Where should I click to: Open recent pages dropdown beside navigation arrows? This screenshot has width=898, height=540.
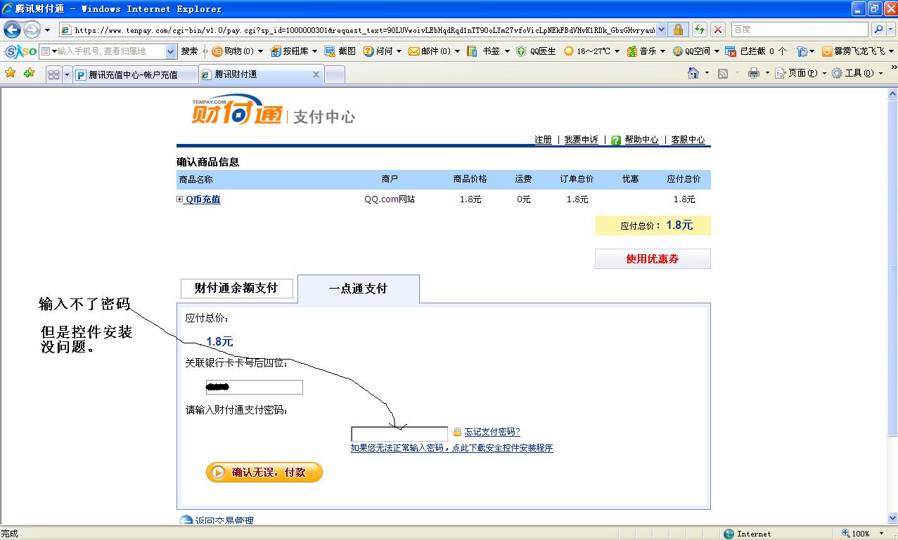(48, 30)
